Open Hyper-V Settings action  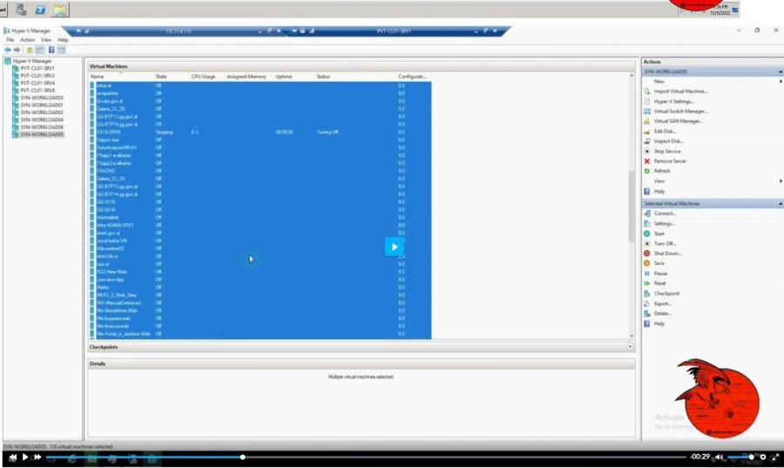coord(673,101)
